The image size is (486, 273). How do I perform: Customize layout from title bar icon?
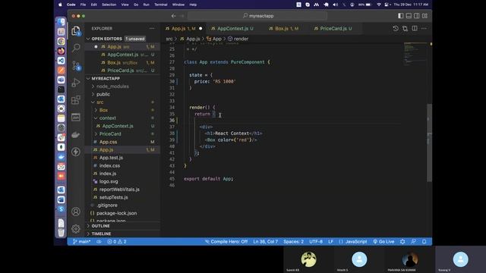(424, 16)
